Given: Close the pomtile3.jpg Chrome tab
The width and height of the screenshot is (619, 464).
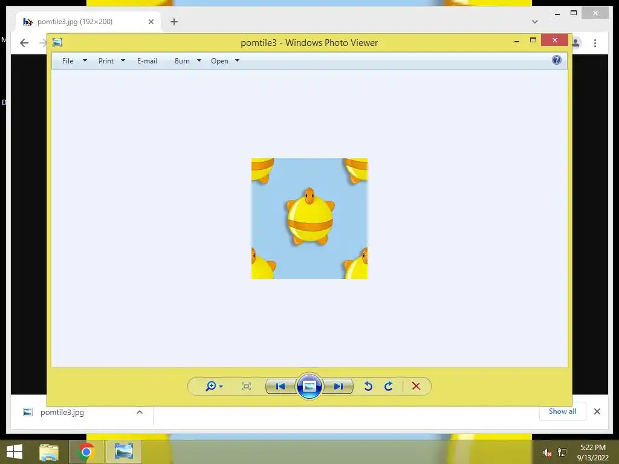Looking at the screenshot, I should [151, 22].
